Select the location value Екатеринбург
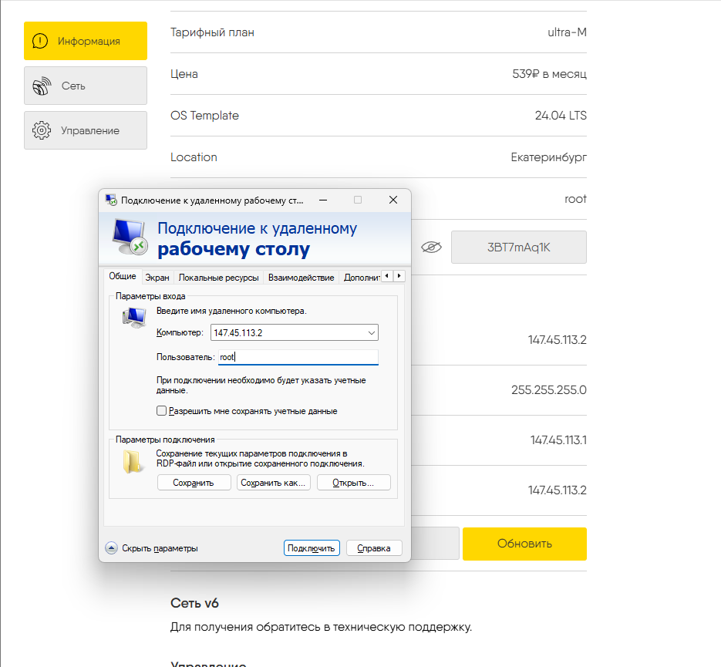 pyautogui.click(x=548, y=157)
